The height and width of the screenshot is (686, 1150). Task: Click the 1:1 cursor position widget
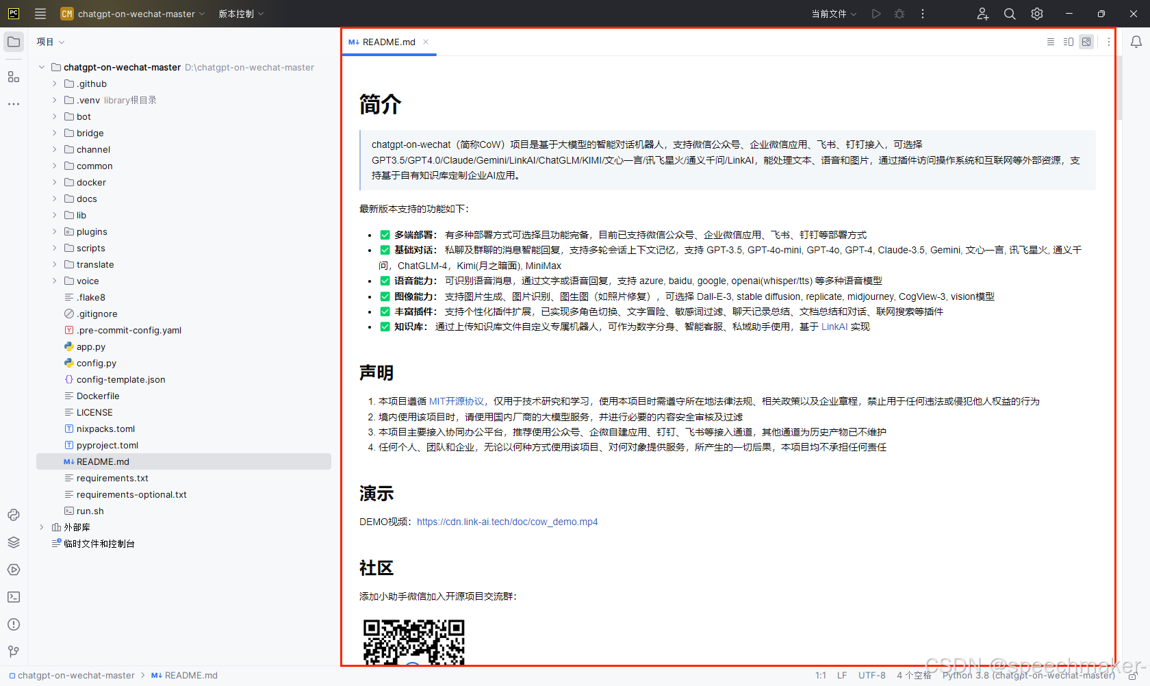tap(821, 676)
